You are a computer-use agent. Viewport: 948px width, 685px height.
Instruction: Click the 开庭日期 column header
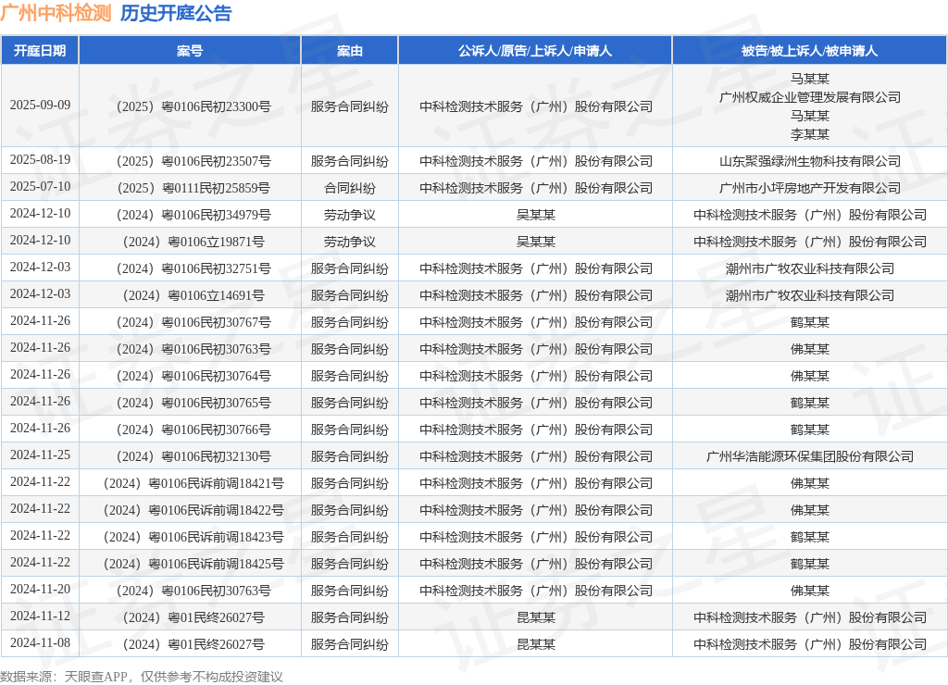click(40, 51)
